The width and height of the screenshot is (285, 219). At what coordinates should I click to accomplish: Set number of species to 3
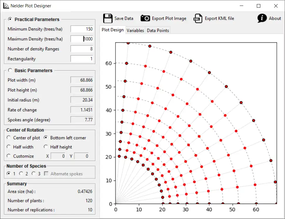coord(33,173)
